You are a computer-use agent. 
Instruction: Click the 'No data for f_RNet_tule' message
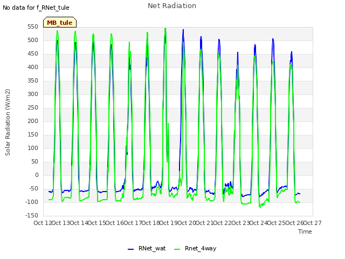pos(36,8)
